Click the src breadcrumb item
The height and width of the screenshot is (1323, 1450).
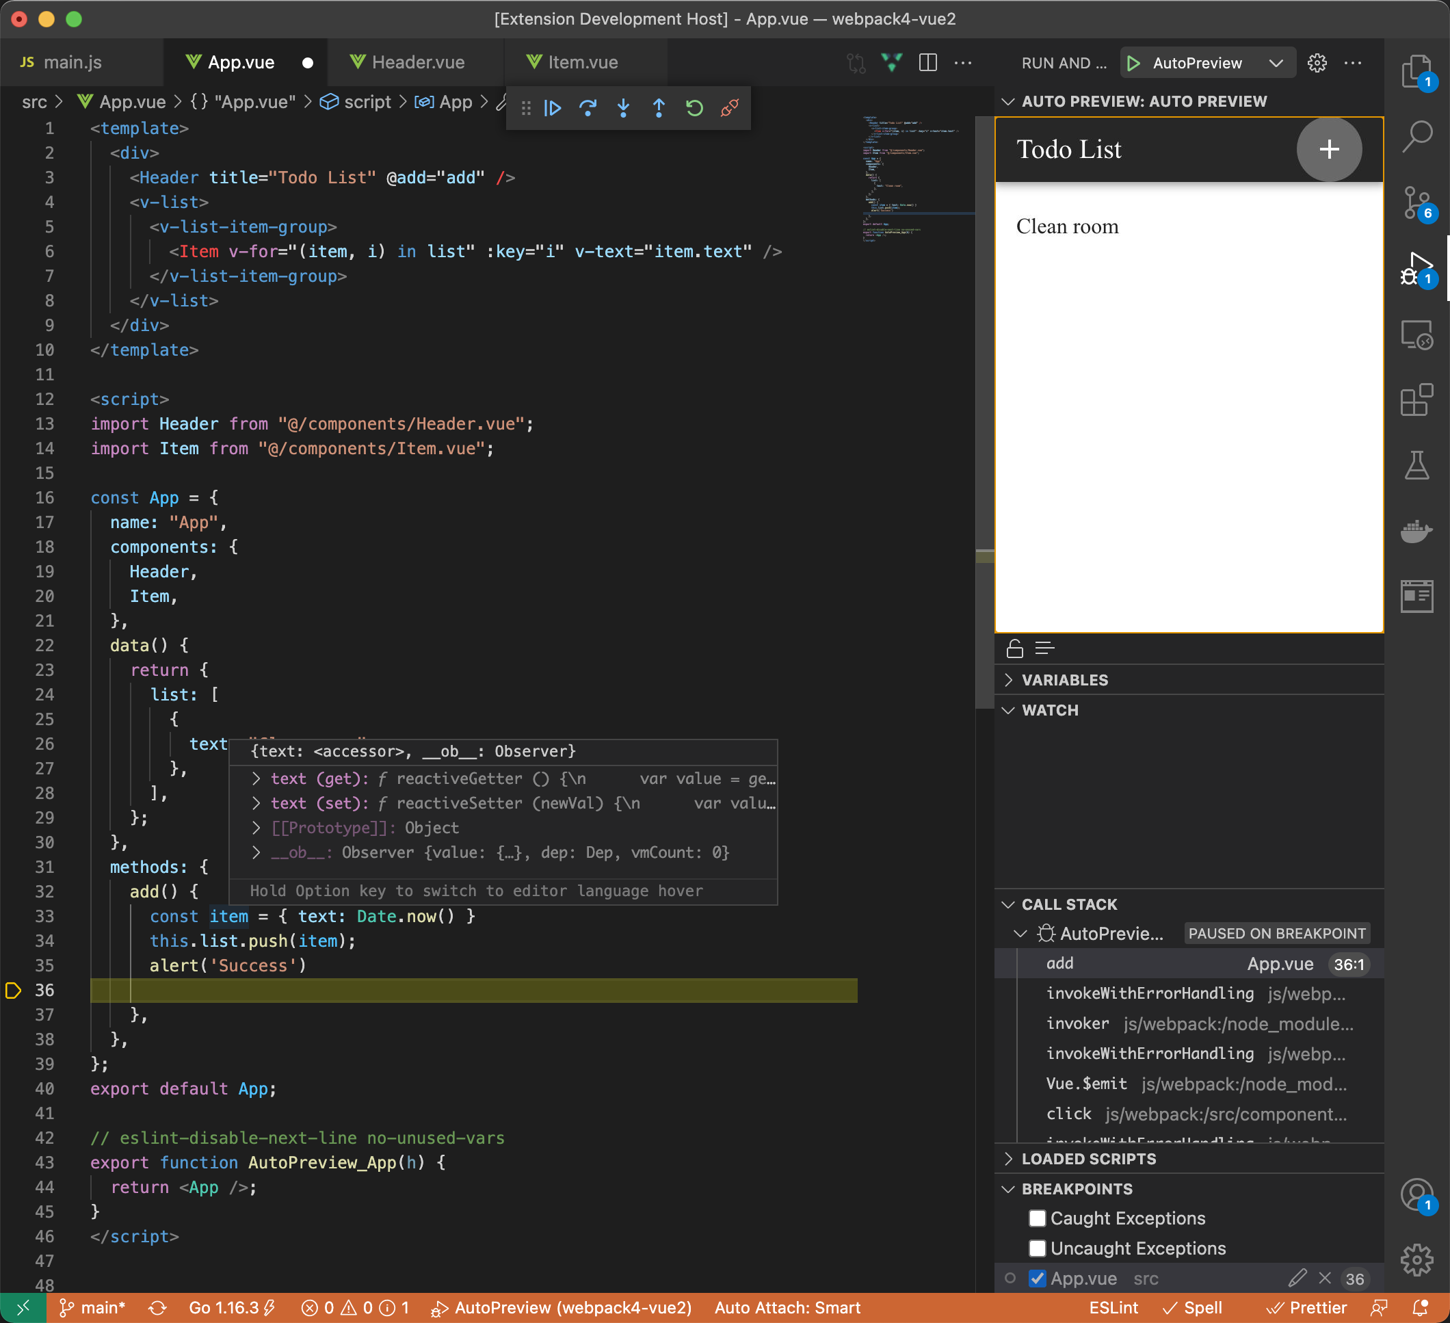(x=34, y=102)
